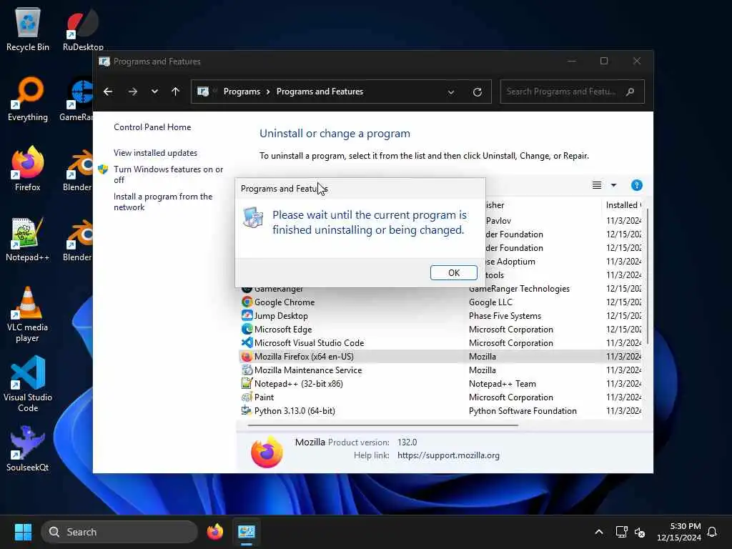Click Control Panel taskbar button
The image size is (732, 549).
(x=247, y=532)
